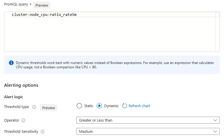This screenshot has width=224, height=140.
Task: Click the Refresh chart link
Action: pyautogui.click(x=139, y=106)
